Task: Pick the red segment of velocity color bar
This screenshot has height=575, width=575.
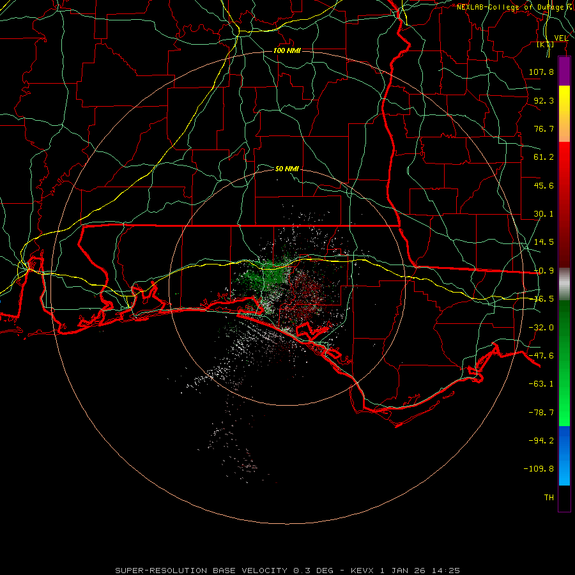Action: (x=564, y=204)
